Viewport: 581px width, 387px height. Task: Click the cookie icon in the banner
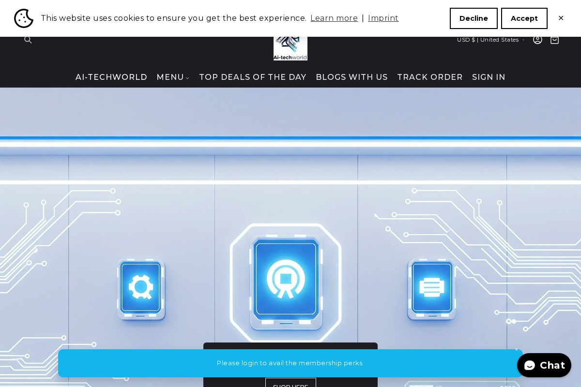pos(24,18)
